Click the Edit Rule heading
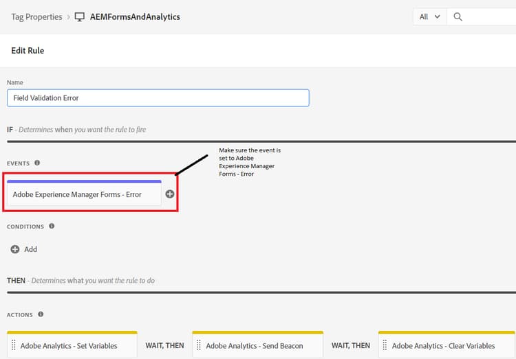 click(x=28, y=51)
